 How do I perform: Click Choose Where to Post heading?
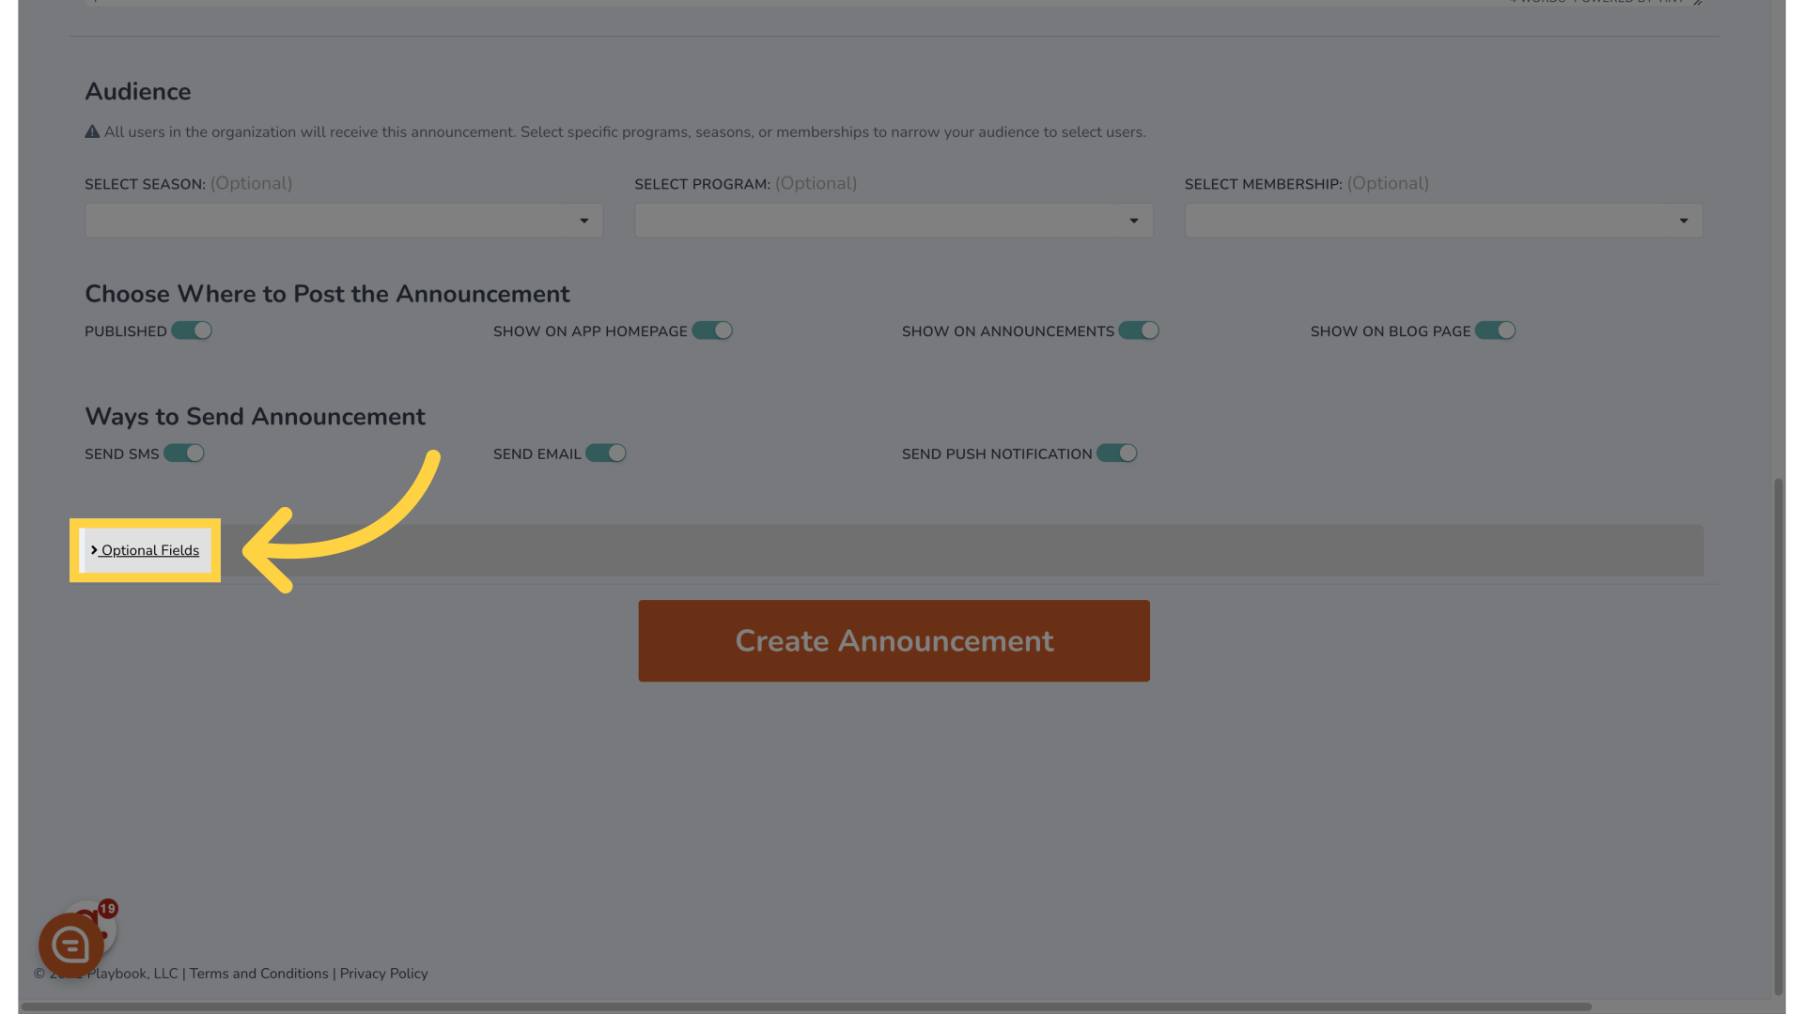tap(327, 294)
